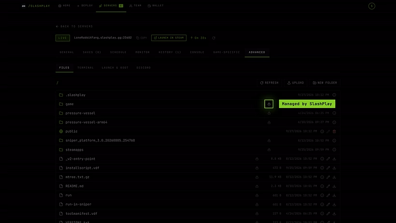Viewport: 396px width, 223px height.
Task: Select the run-in-sniper file
Action: pyautogui.click(x=78, y=204)
